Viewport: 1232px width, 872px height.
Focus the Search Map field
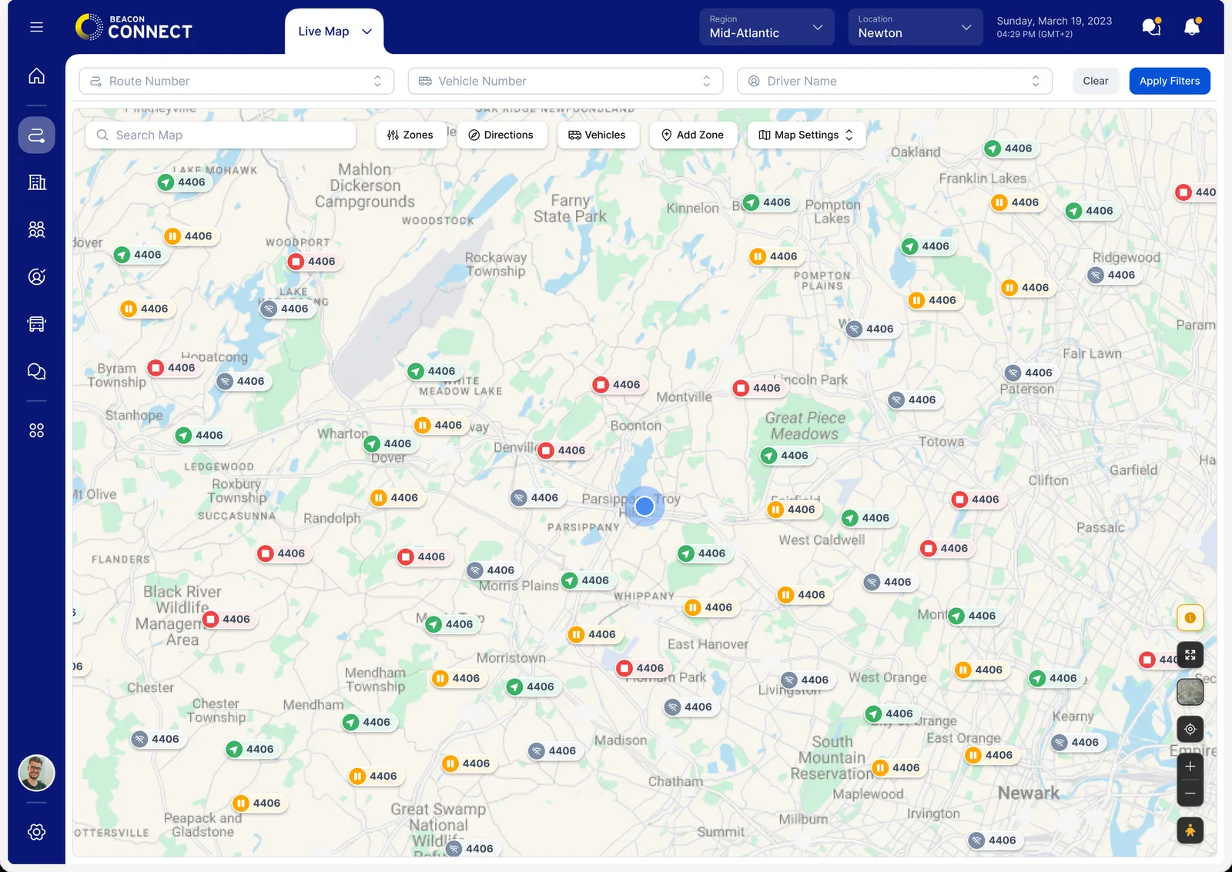coord(220,135)
